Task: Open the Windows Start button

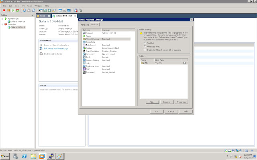Action: [x=5, y=156]
